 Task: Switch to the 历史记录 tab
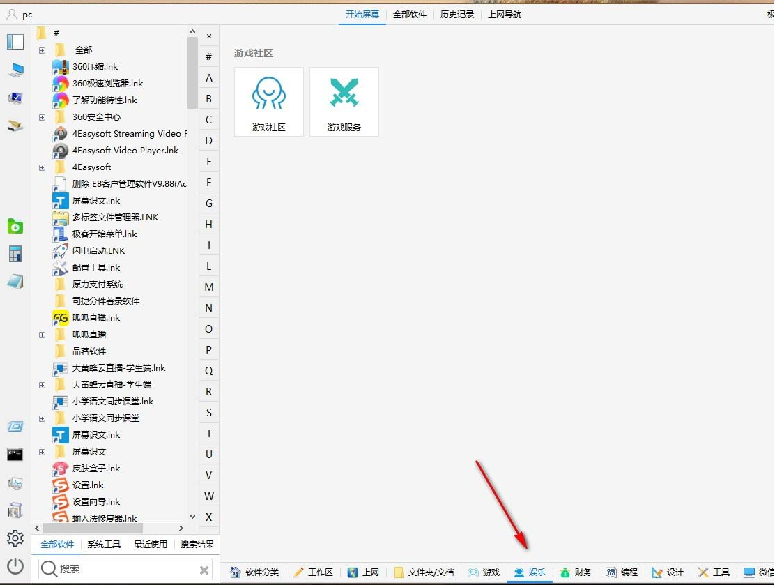(x=456, y=14)
